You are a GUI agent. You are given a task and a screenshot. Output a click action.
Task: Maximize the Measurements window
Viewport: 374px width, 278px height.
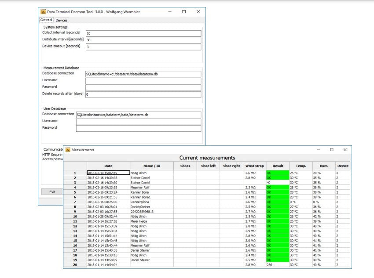point(332,150)
